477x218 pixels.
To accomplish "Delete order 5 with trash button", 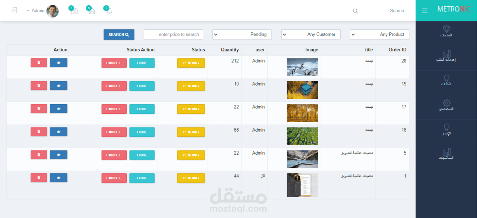I will click(x=39, y=155).
